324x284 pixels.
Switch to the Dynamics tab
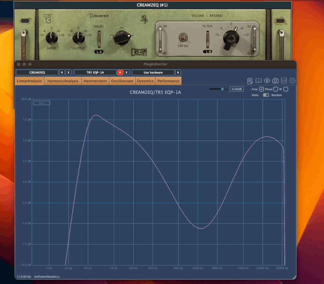[145, 81]
